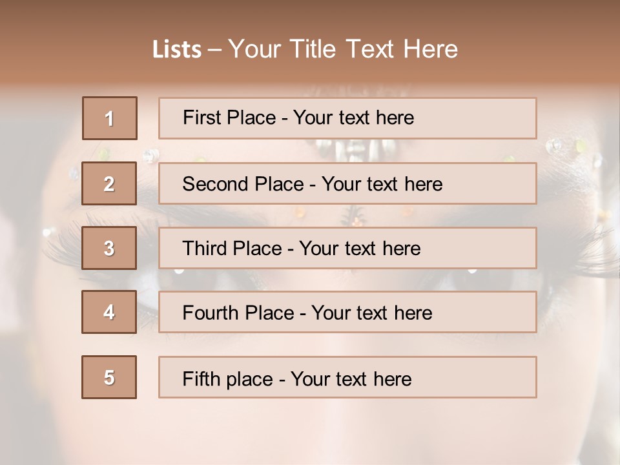620x465 pixels.
Task: Click 'Your text here' in the Third Place row
Action: coord(360,249)
